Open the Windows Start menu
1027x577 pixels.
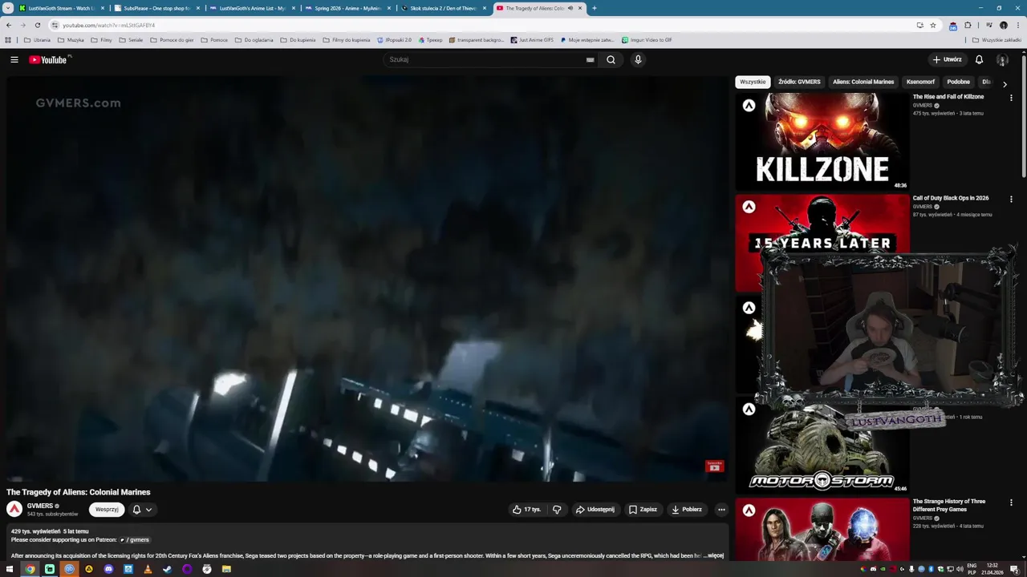10,569
